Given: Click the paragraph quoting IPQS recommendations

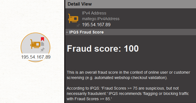Looking at the screenshot, I should click(128, 94).
